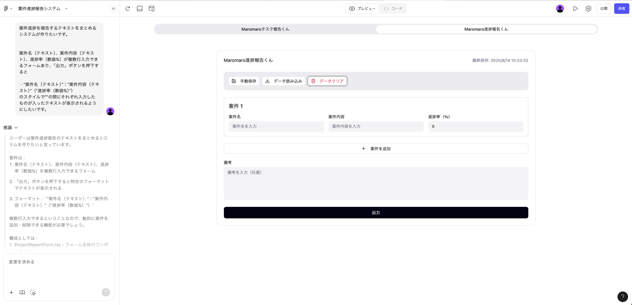Image resolution: width=632 pixels, height=305 pixels.
Task: Click the 案件を追加 button
Action: click(x=376, y=149)
